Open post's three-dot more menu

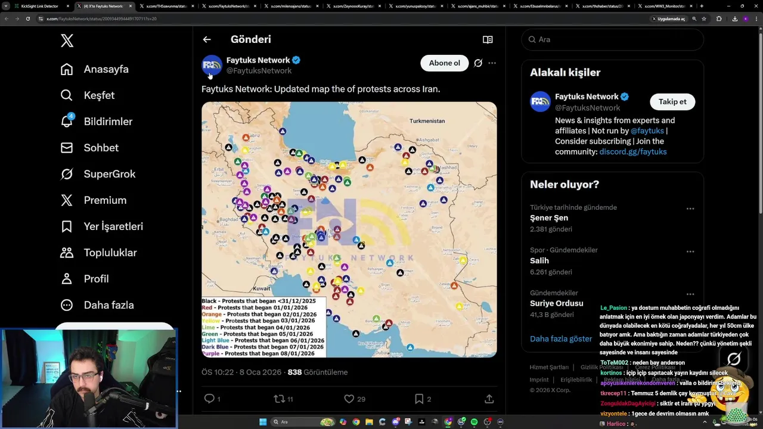492,63
